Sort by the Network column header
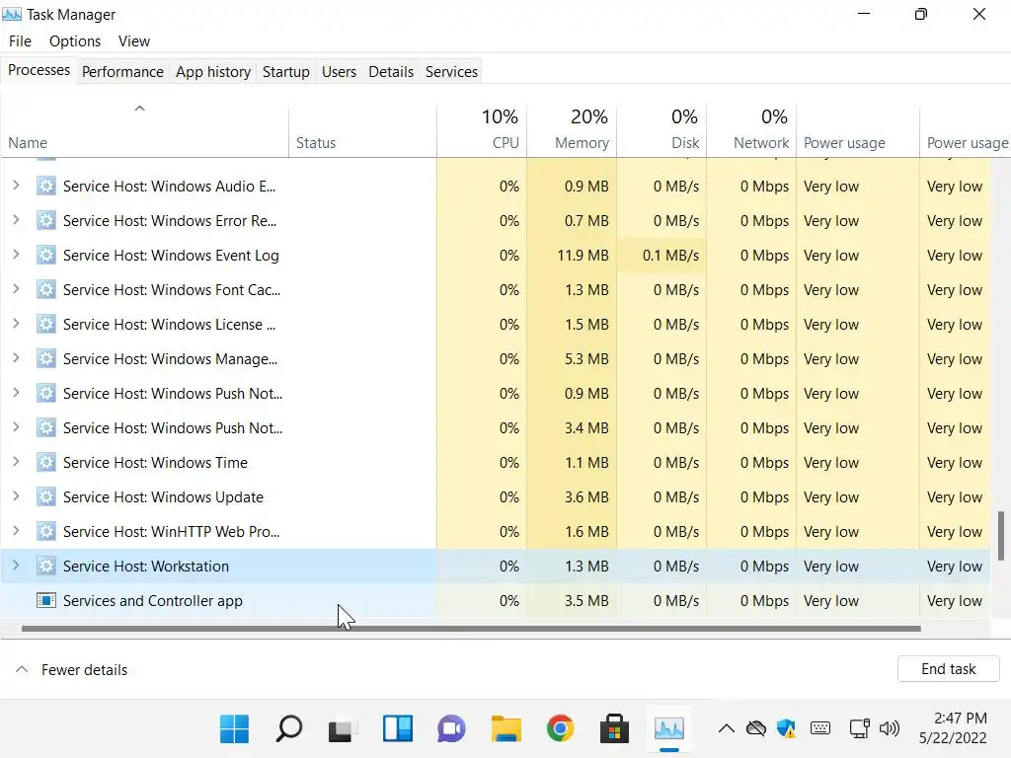 coord(751,129)
